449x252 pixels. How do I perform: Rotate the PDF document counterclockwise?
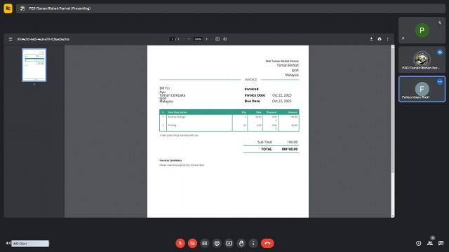(x=225, y=39)
